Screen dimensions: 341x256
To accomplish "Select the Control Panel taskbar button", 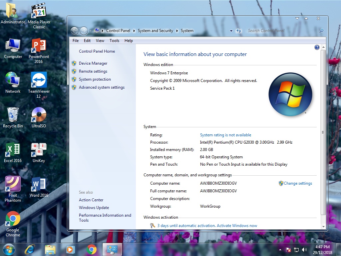I will [x=112, y=249].
